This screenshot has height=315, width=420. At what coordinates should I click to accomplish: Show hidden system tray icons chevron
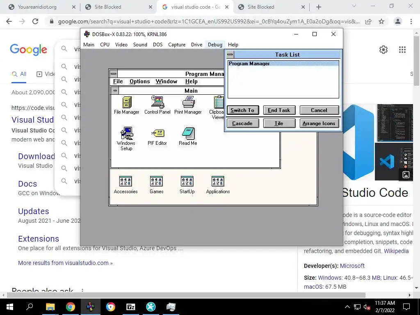[x=347, y=307]
